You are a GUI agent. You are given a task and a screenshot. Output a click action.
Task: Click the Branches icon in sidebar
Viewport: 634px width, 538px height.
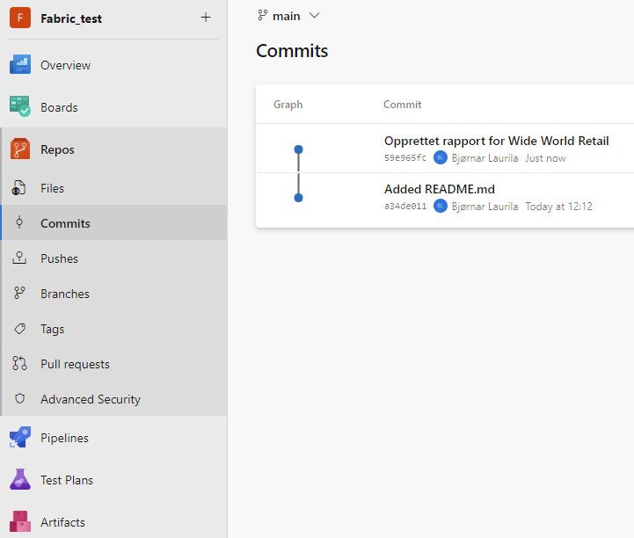click(19, 293)
